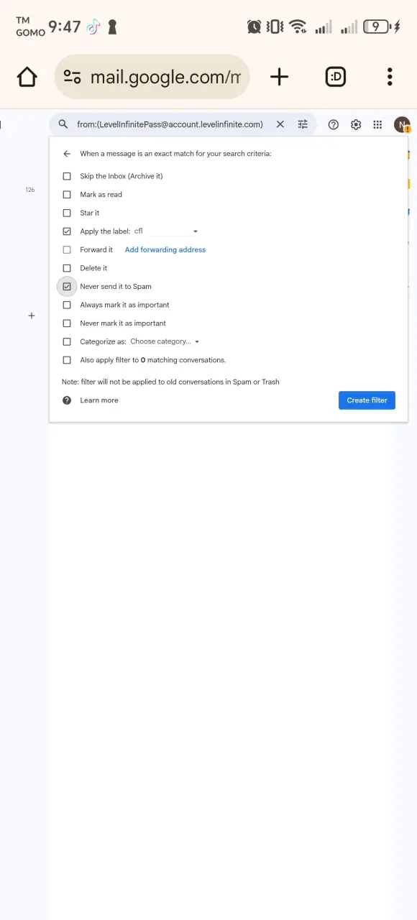Go back to search criteria arrow
417x920 pixels.
[67, 154]
